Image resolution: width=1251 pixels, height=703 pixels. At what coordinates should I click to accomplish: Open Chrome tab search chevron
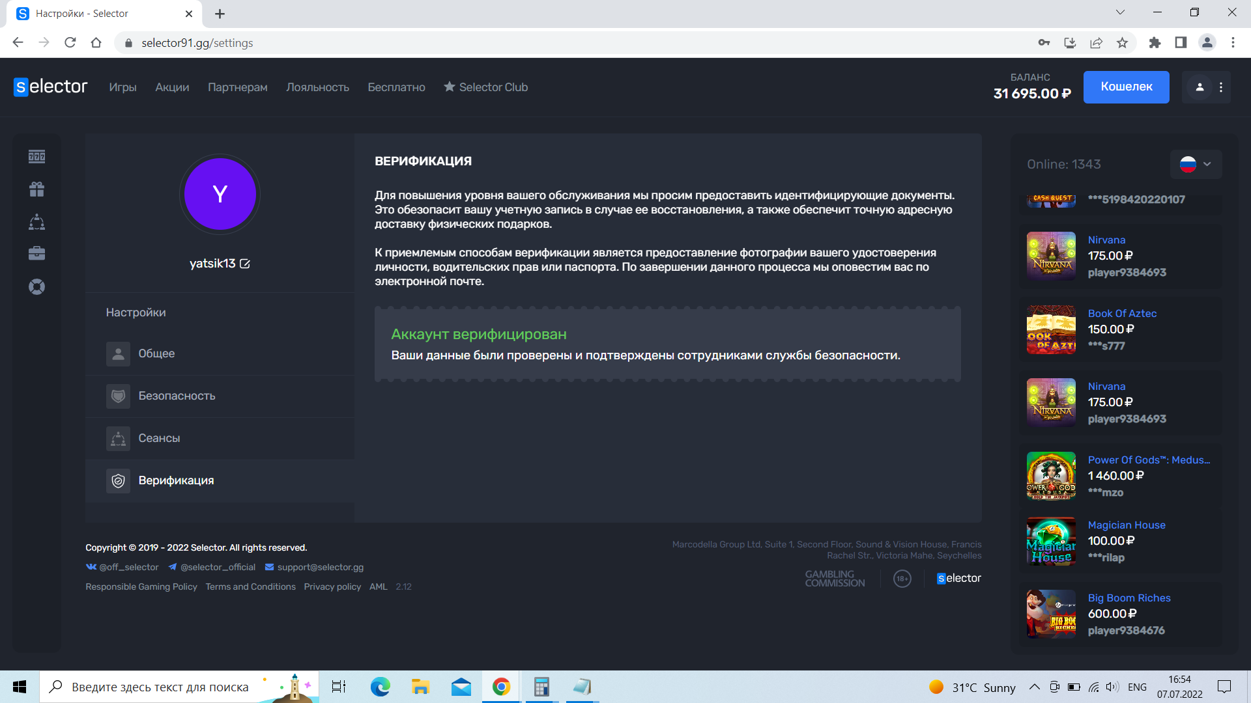tap(1120, 12)
